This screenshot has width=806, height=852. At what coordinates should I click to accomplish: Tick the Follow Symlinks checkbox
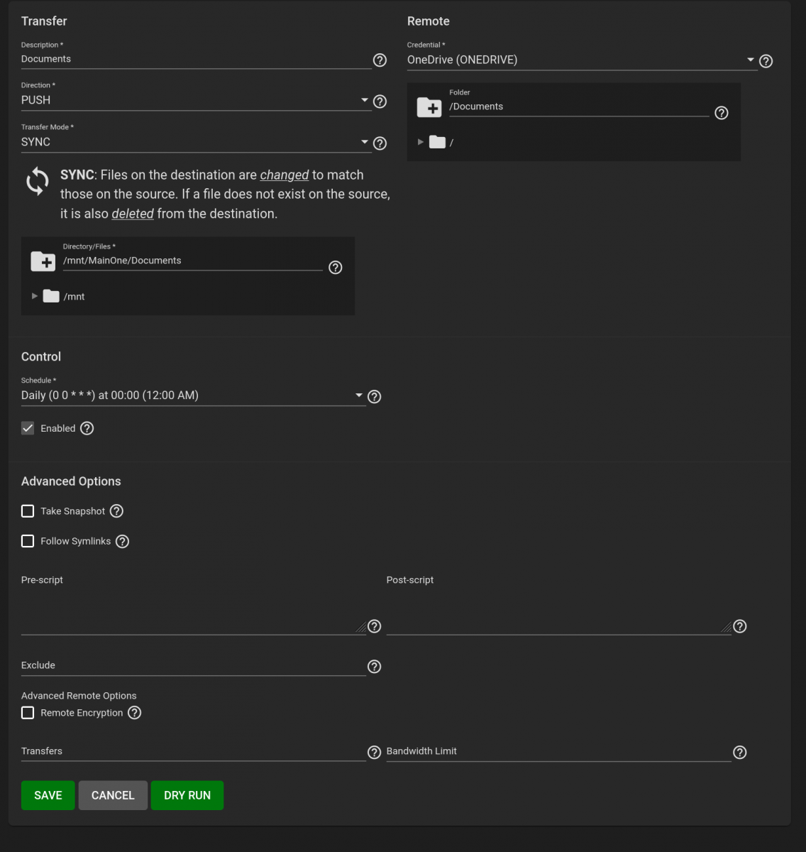point(28,541)
